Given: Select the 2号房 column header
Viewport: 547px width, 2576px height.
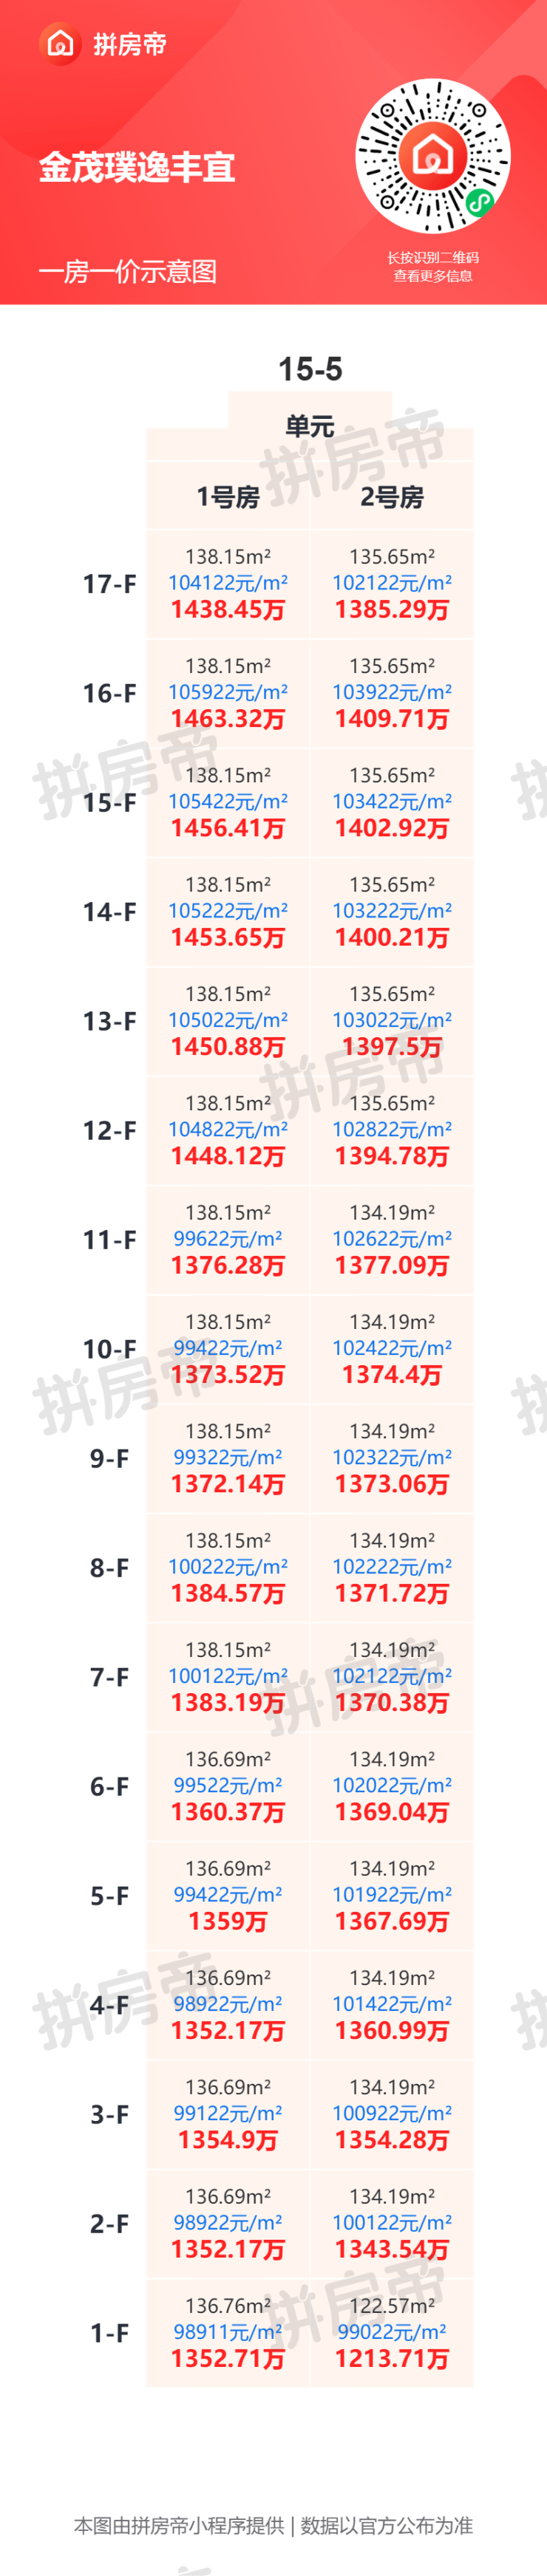Looking at the screenshot, I should (x=392, y=496).
